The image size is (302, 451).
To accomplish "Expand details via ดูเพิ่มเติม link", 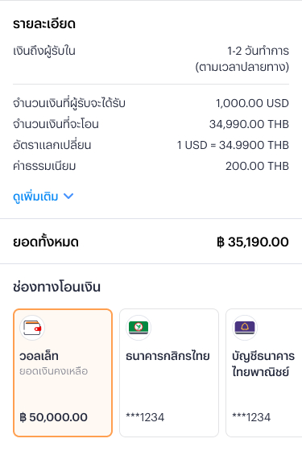I will point(43,197).
